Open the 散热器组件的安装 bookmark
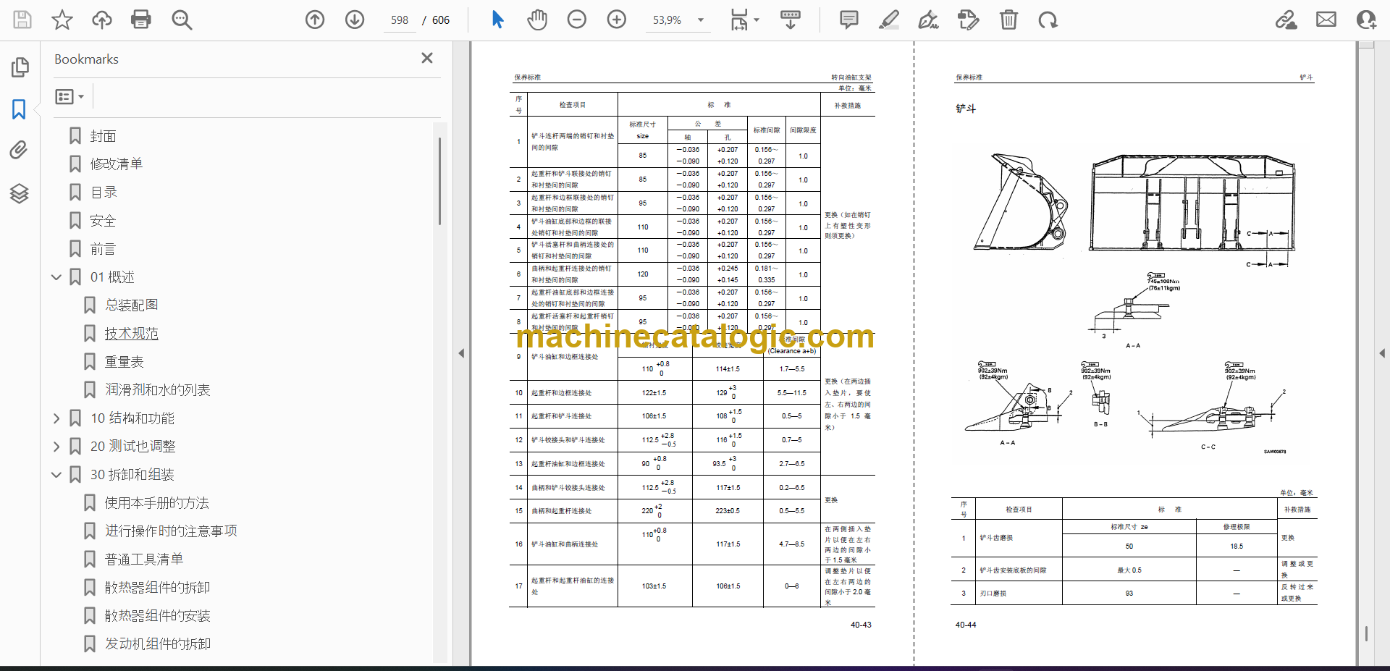The height and width of the screenshot is (671, 1390). point(157,615)
